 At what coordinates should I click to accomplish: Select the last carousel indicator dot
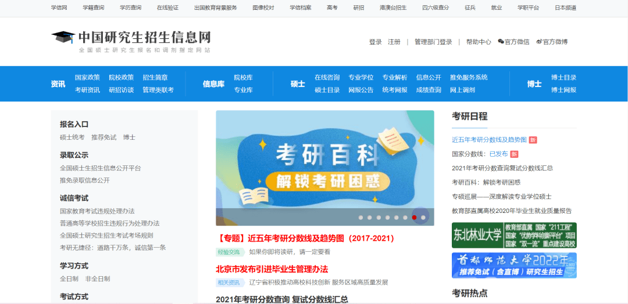click(423, 218)
